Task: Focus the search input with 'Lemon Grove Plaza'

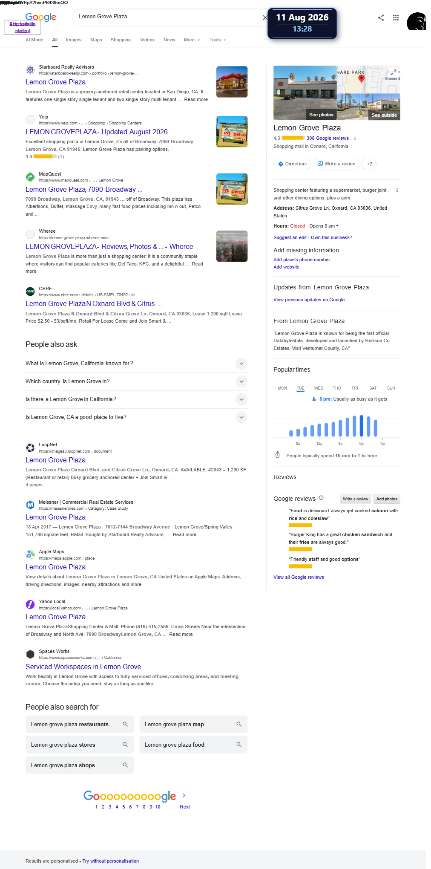Action: (168, 17)
